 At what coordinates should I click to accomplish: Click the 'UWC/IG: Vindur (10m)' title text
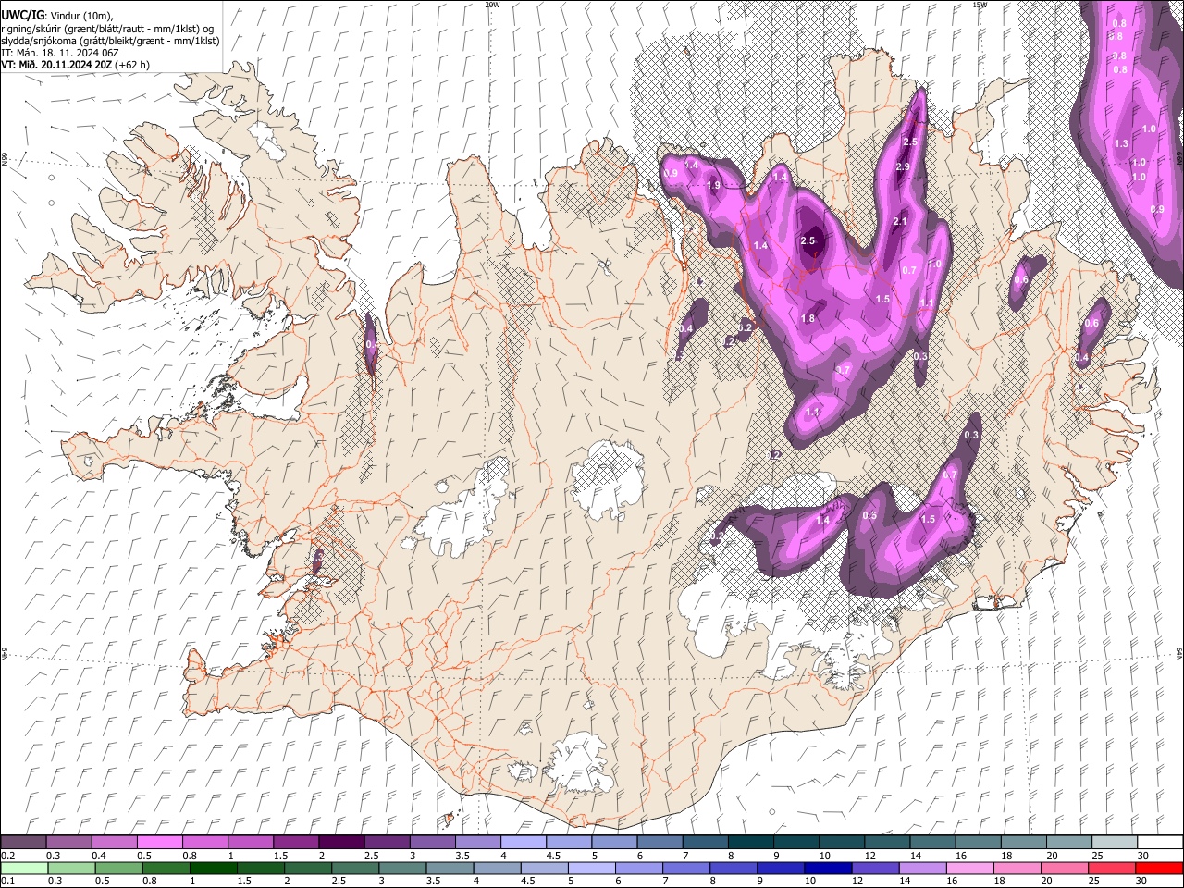(56, 15)
